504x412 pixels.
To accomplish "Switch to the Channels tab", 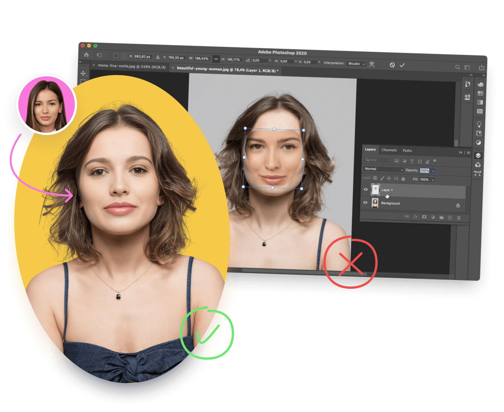I will 389,150.
